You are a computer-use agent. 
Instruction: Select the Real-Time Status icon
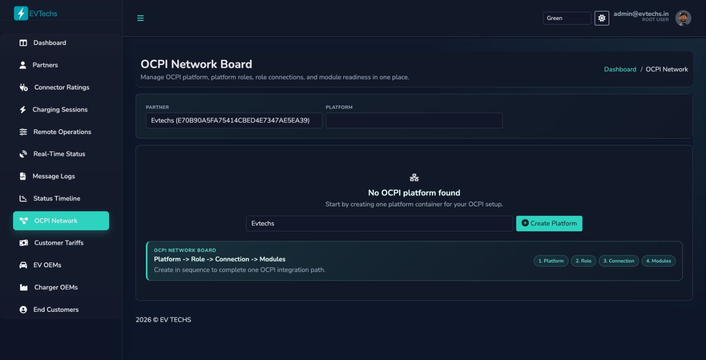click(x=23, y=154)
